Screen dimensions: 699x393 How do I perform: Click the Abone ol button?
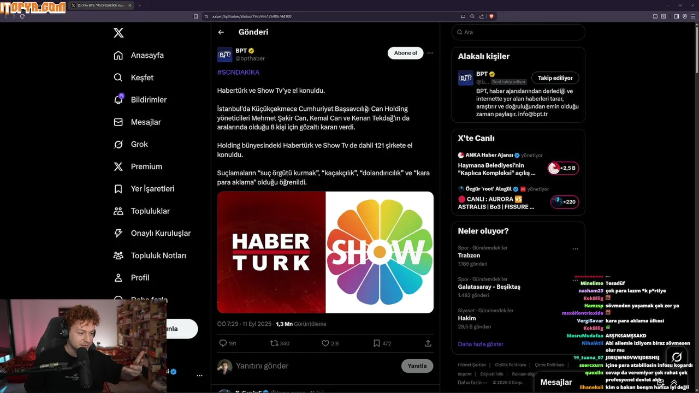point(405,53)
